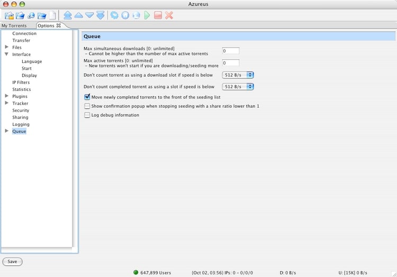
Task: Close the Options tab with its X
Action: [x=58, y=25]
